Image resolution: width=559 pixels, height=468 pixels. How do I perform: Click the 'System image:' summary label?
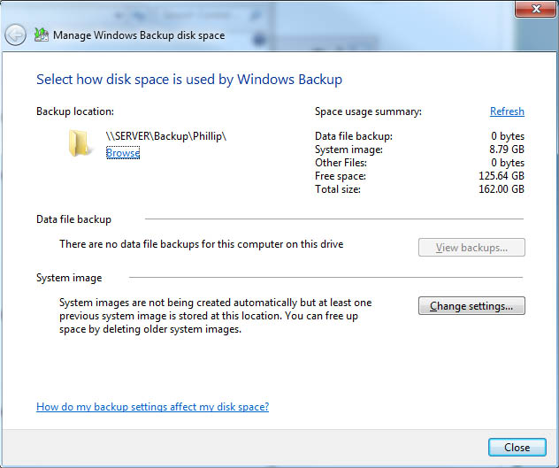point(349,150)
